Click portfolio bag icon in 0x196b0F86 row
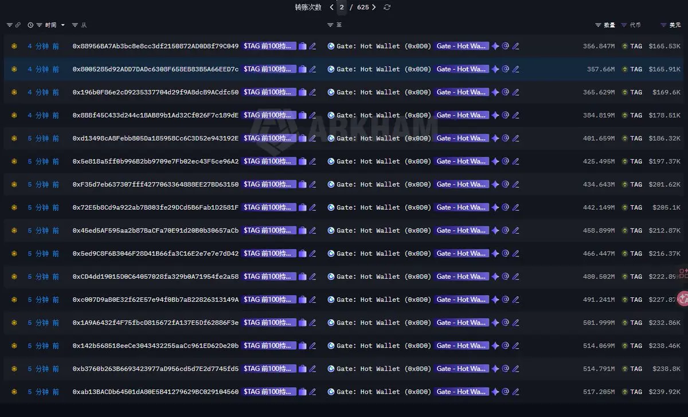 click(x=302, y=92)
